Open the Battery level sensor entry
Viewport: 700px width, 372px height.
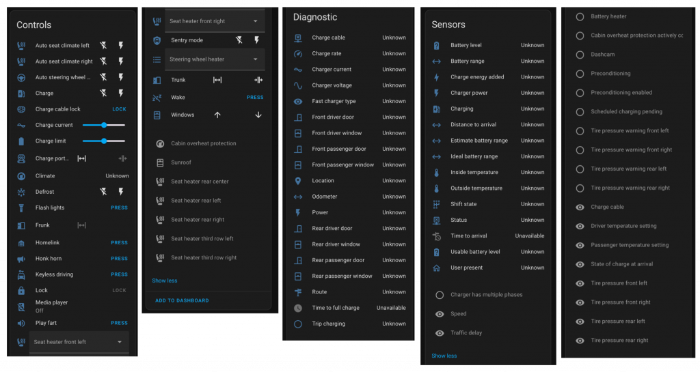click(466, 45)
